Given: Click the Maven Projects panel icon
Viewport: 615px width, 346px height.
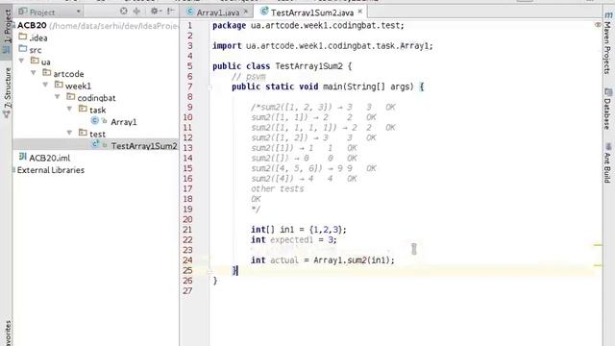Looking at the screenshot, I should click(608, 15).
